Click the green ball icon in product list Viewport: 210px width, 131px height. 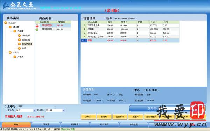(37, 30)
